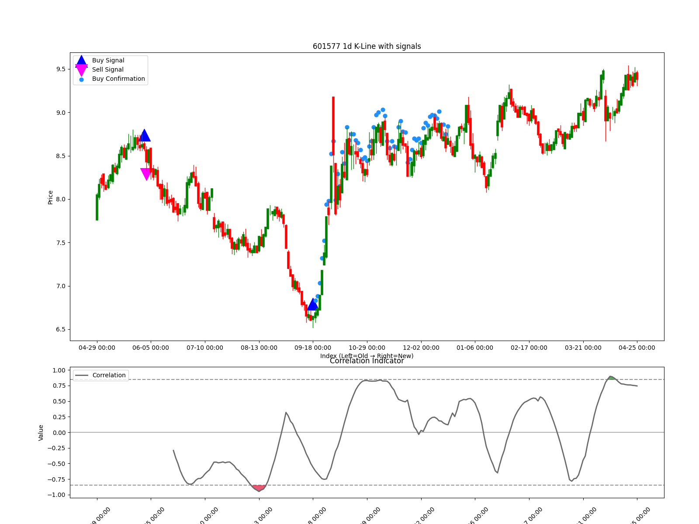
Task: Click the 0.50 correlation axis tick
Action: (x=59, y=402)
